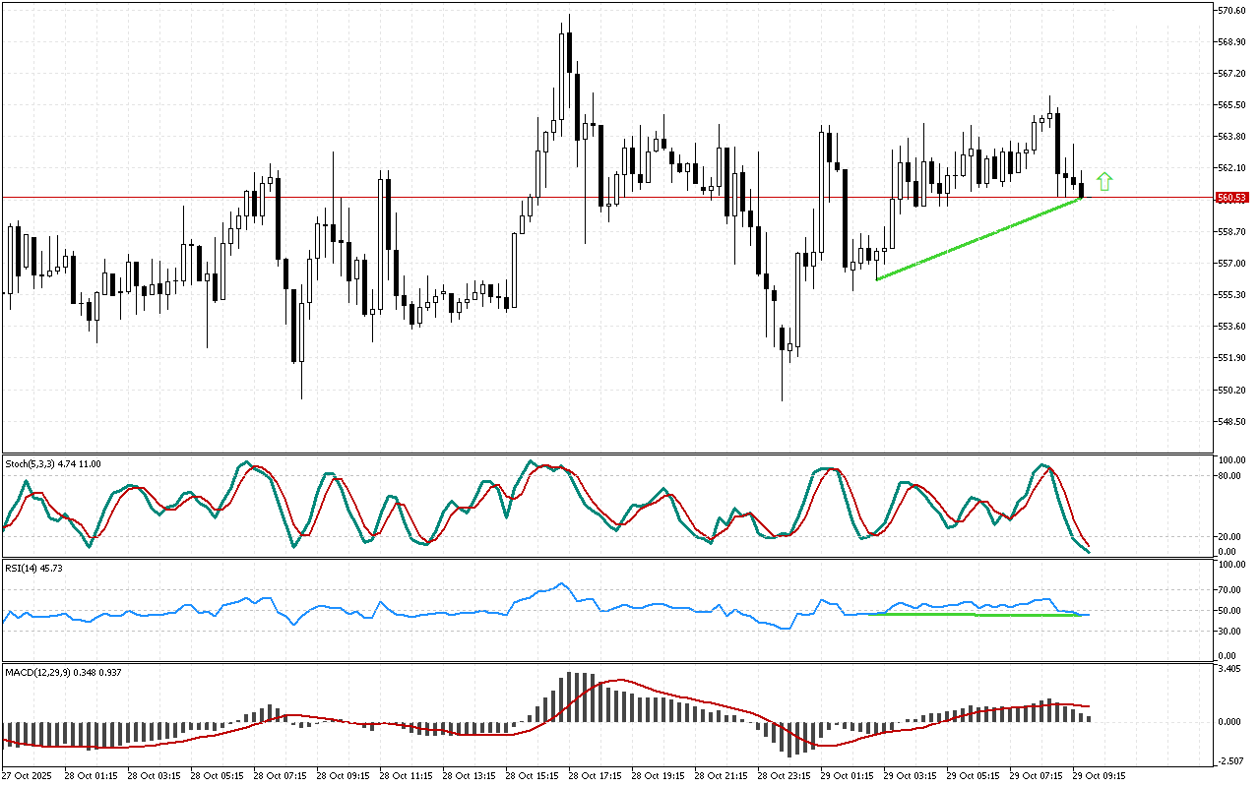
Task: Click the RSI(14) indicator label
Action: click(34, 569)
